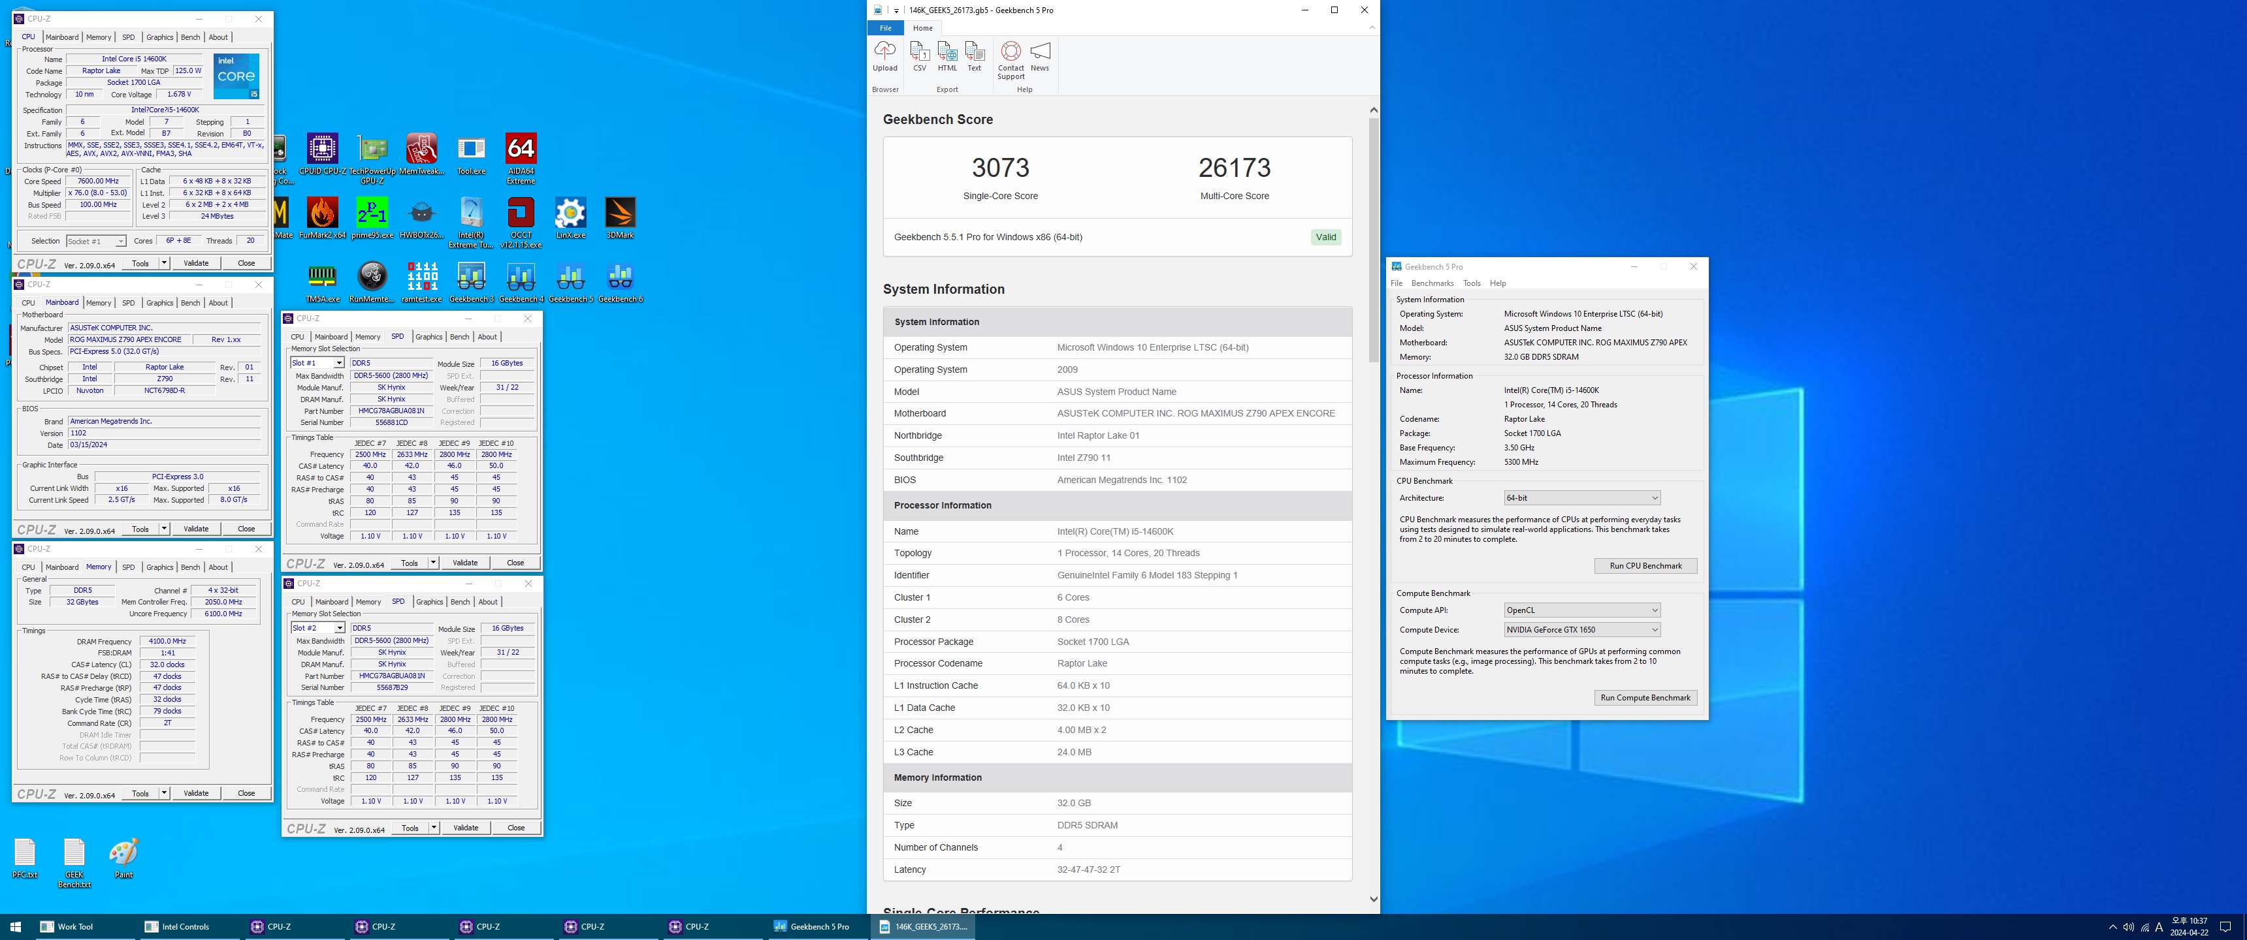
Task: Open the Compute Device GTX 1650 dropdown
Action: (x=1581, y=629)
